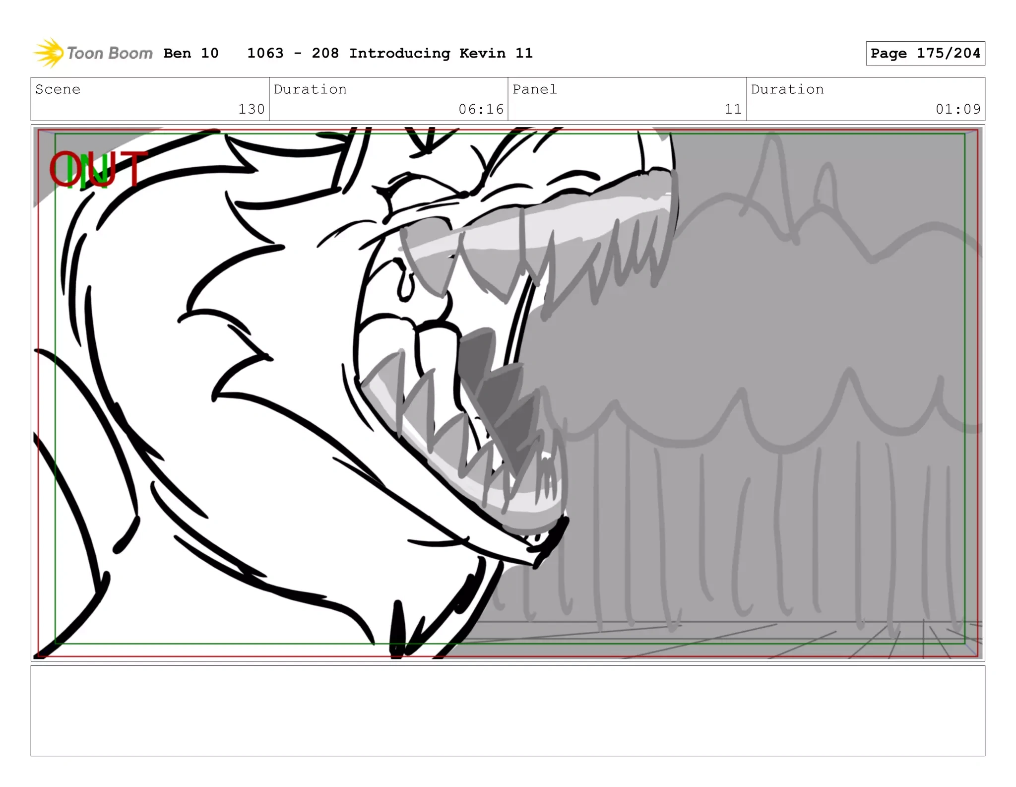Image resolution: width=1016 pixels, height=787 pixels.
Task: Click the scene number 130
Action: (251, 109)
